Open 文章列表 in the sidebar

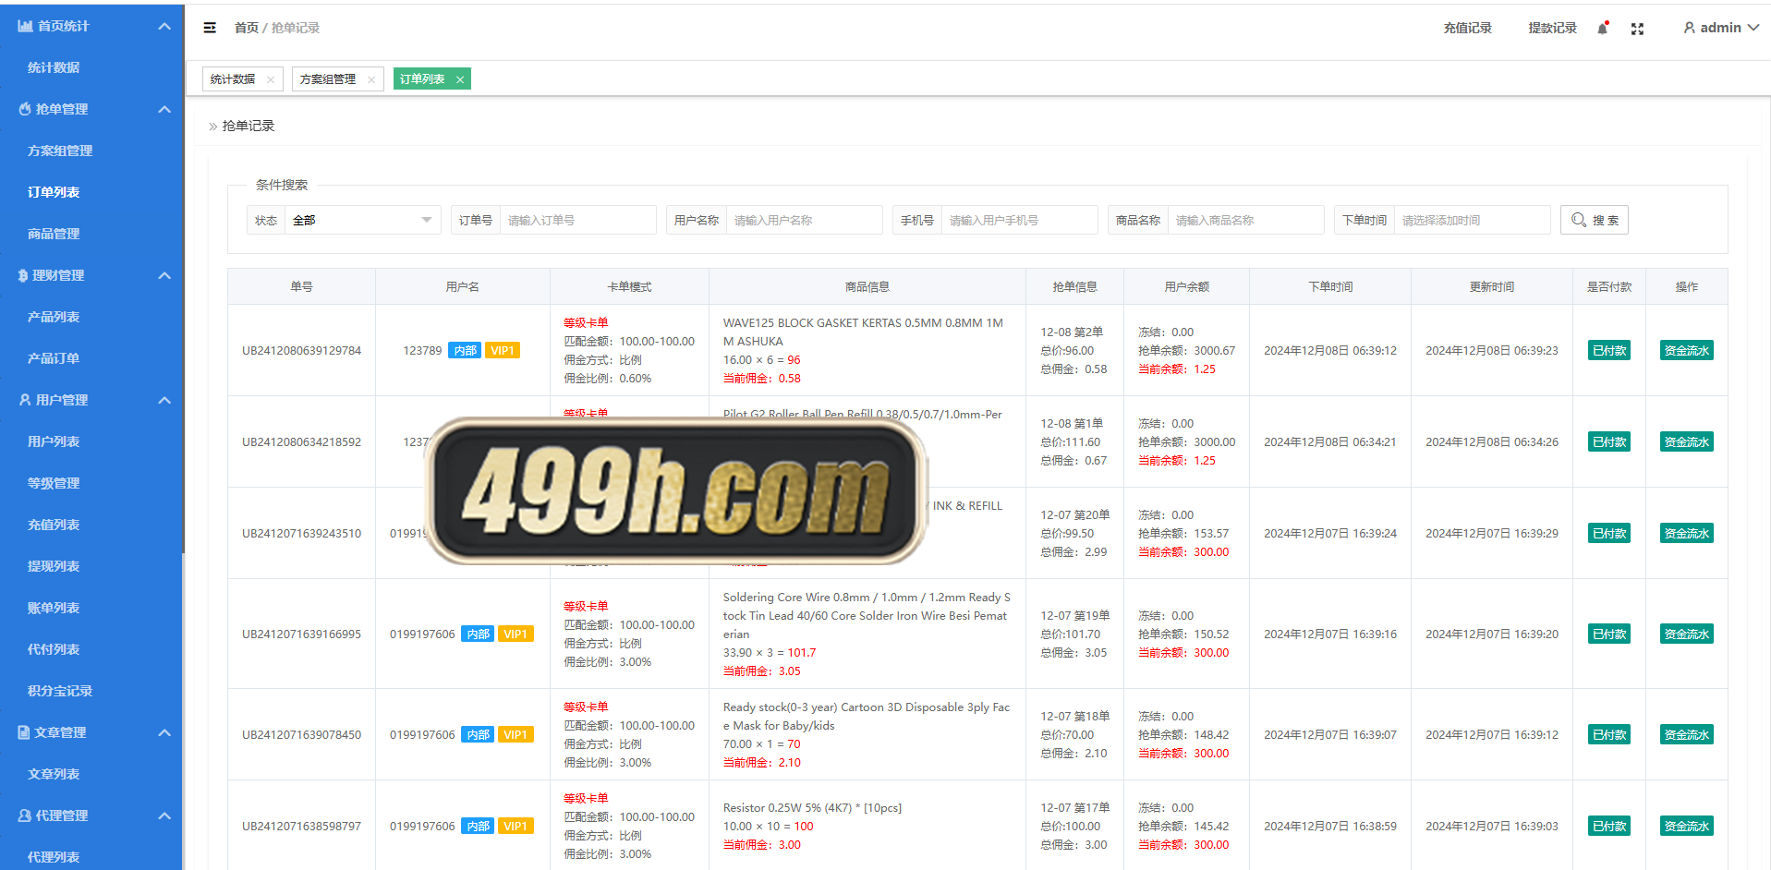click(54, 774)
